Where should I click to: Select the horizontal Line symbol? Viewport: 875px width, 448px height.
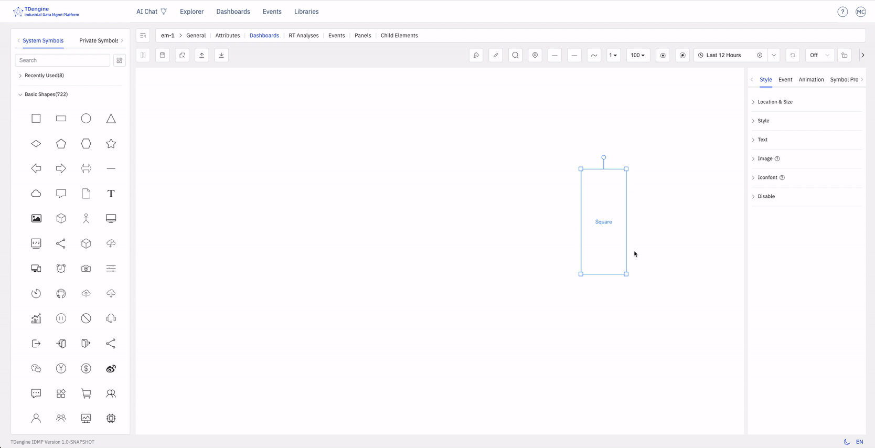coord(111,168)
